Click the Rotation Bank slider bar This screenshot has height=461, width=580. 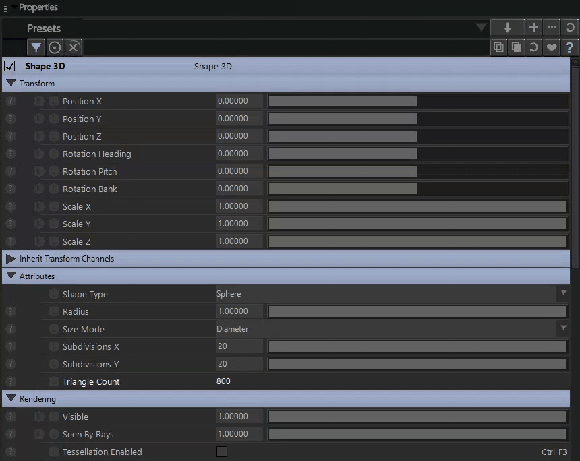click(418, 189)
